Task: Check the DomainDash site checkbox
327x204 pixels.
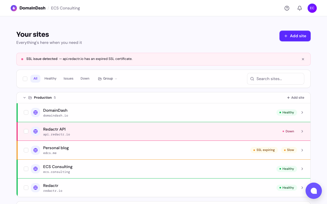Action: [x=26, y=112]
